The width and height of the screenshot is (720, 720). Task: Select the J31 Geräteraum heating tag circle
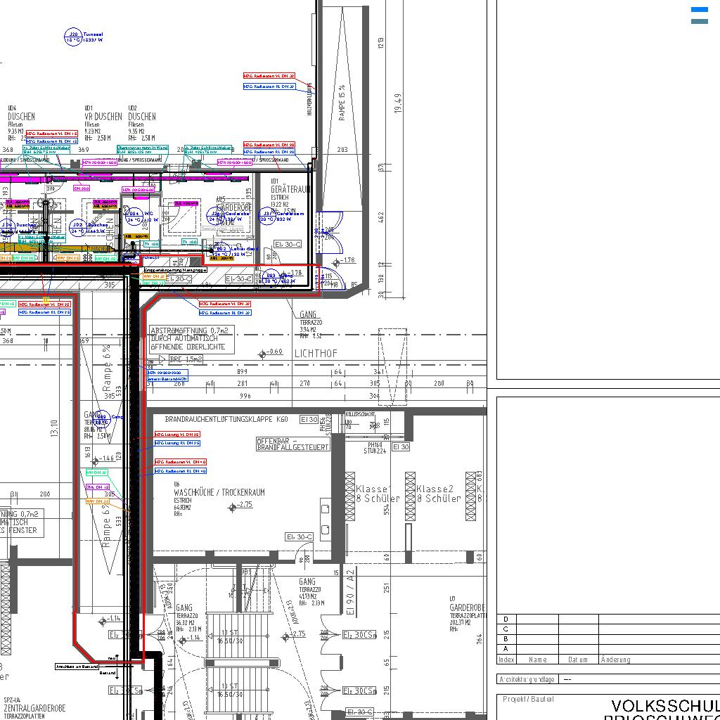click(266, 215)
